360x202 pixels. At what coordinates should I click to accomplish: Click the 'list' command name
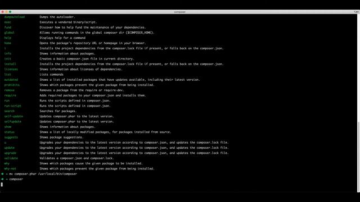(7, 75)
